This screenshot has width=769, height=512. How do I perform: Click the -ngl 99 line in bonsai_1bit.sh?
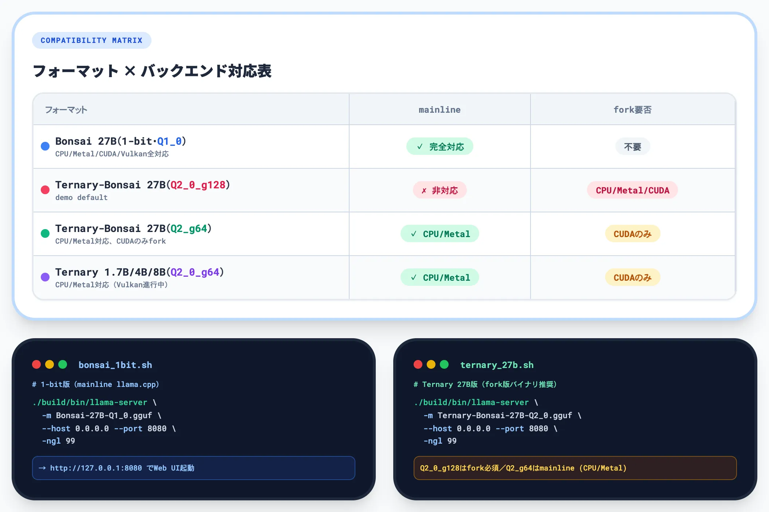[59, 441]
